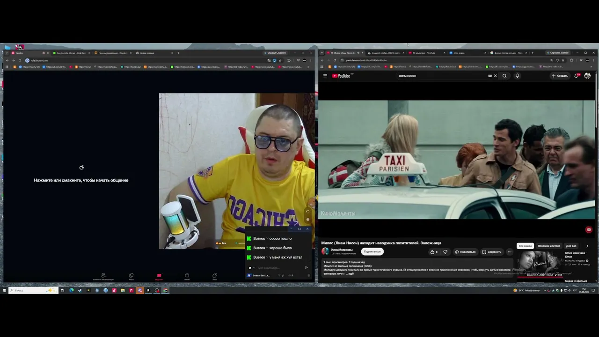Screen dimensions: 599x337
Task: Click Спросить Gemini in right browser
Action: click(x=558, y=53)
